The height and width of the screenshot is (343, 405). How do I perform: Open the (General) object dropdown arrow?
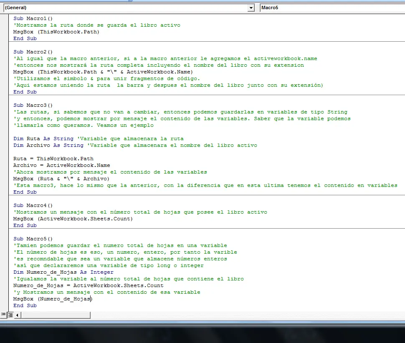251,8
